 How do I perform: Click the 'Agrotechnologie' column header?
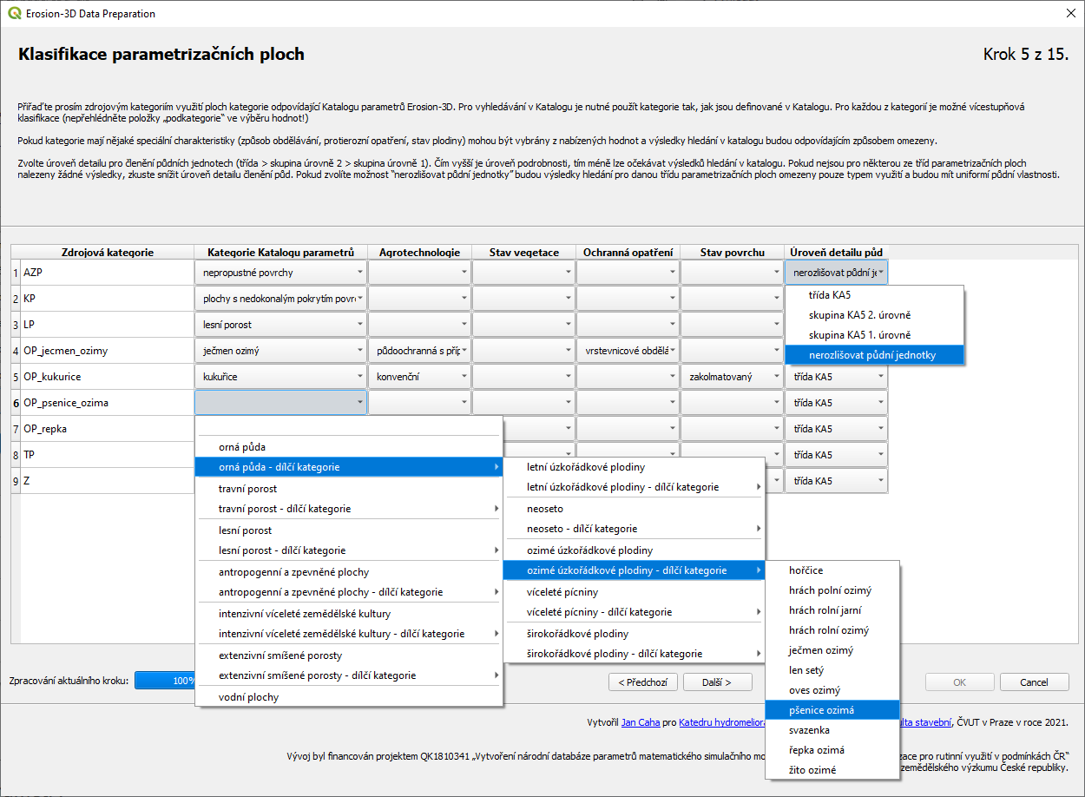(420, 253)
